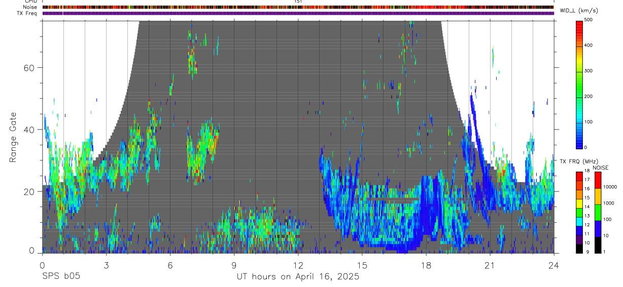Screen dimensions: 623x287
Task: Click the '100' tick on the WID colorbar
Action: pos(589,122)
